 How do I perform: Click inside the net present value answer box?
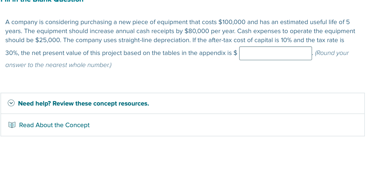[275, 53]
